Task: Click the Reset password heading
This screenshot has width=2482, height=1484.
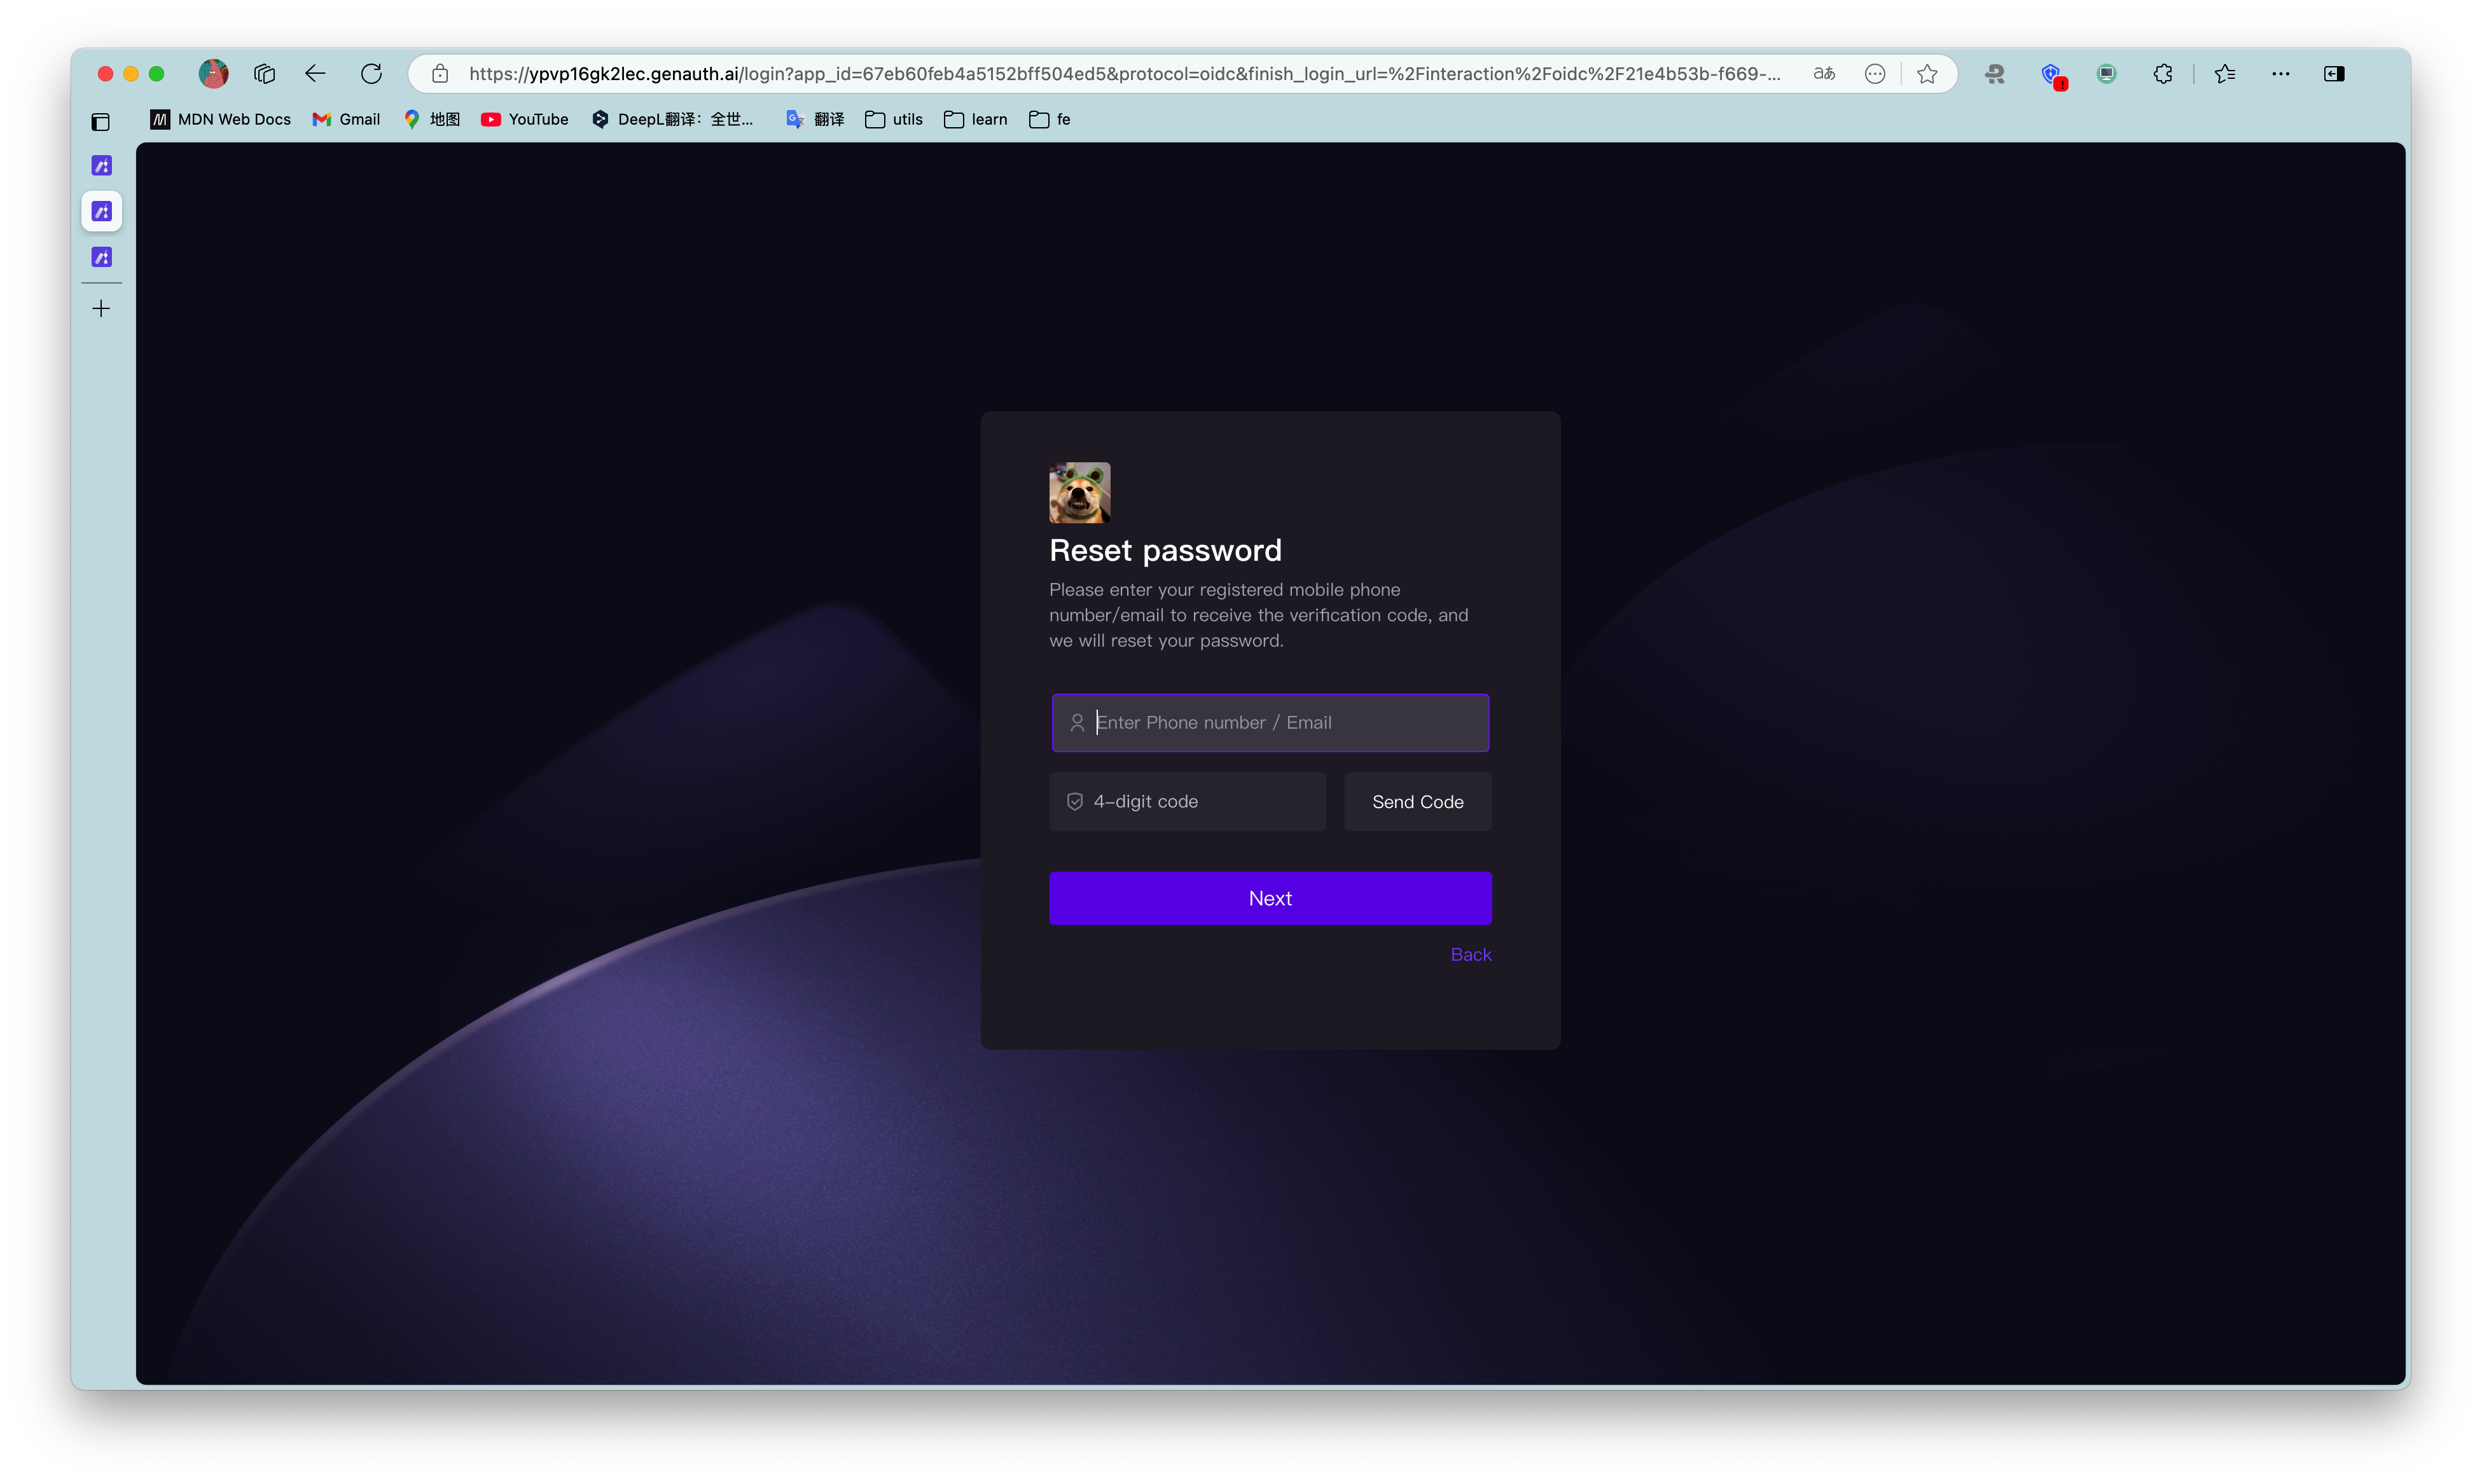Action: tap(1165, 550)
